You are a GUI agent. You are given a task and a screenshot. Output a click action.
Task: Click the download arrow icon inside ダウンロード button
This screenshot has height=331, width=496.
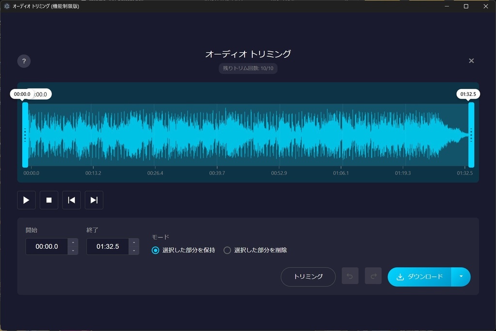(400, 276)
